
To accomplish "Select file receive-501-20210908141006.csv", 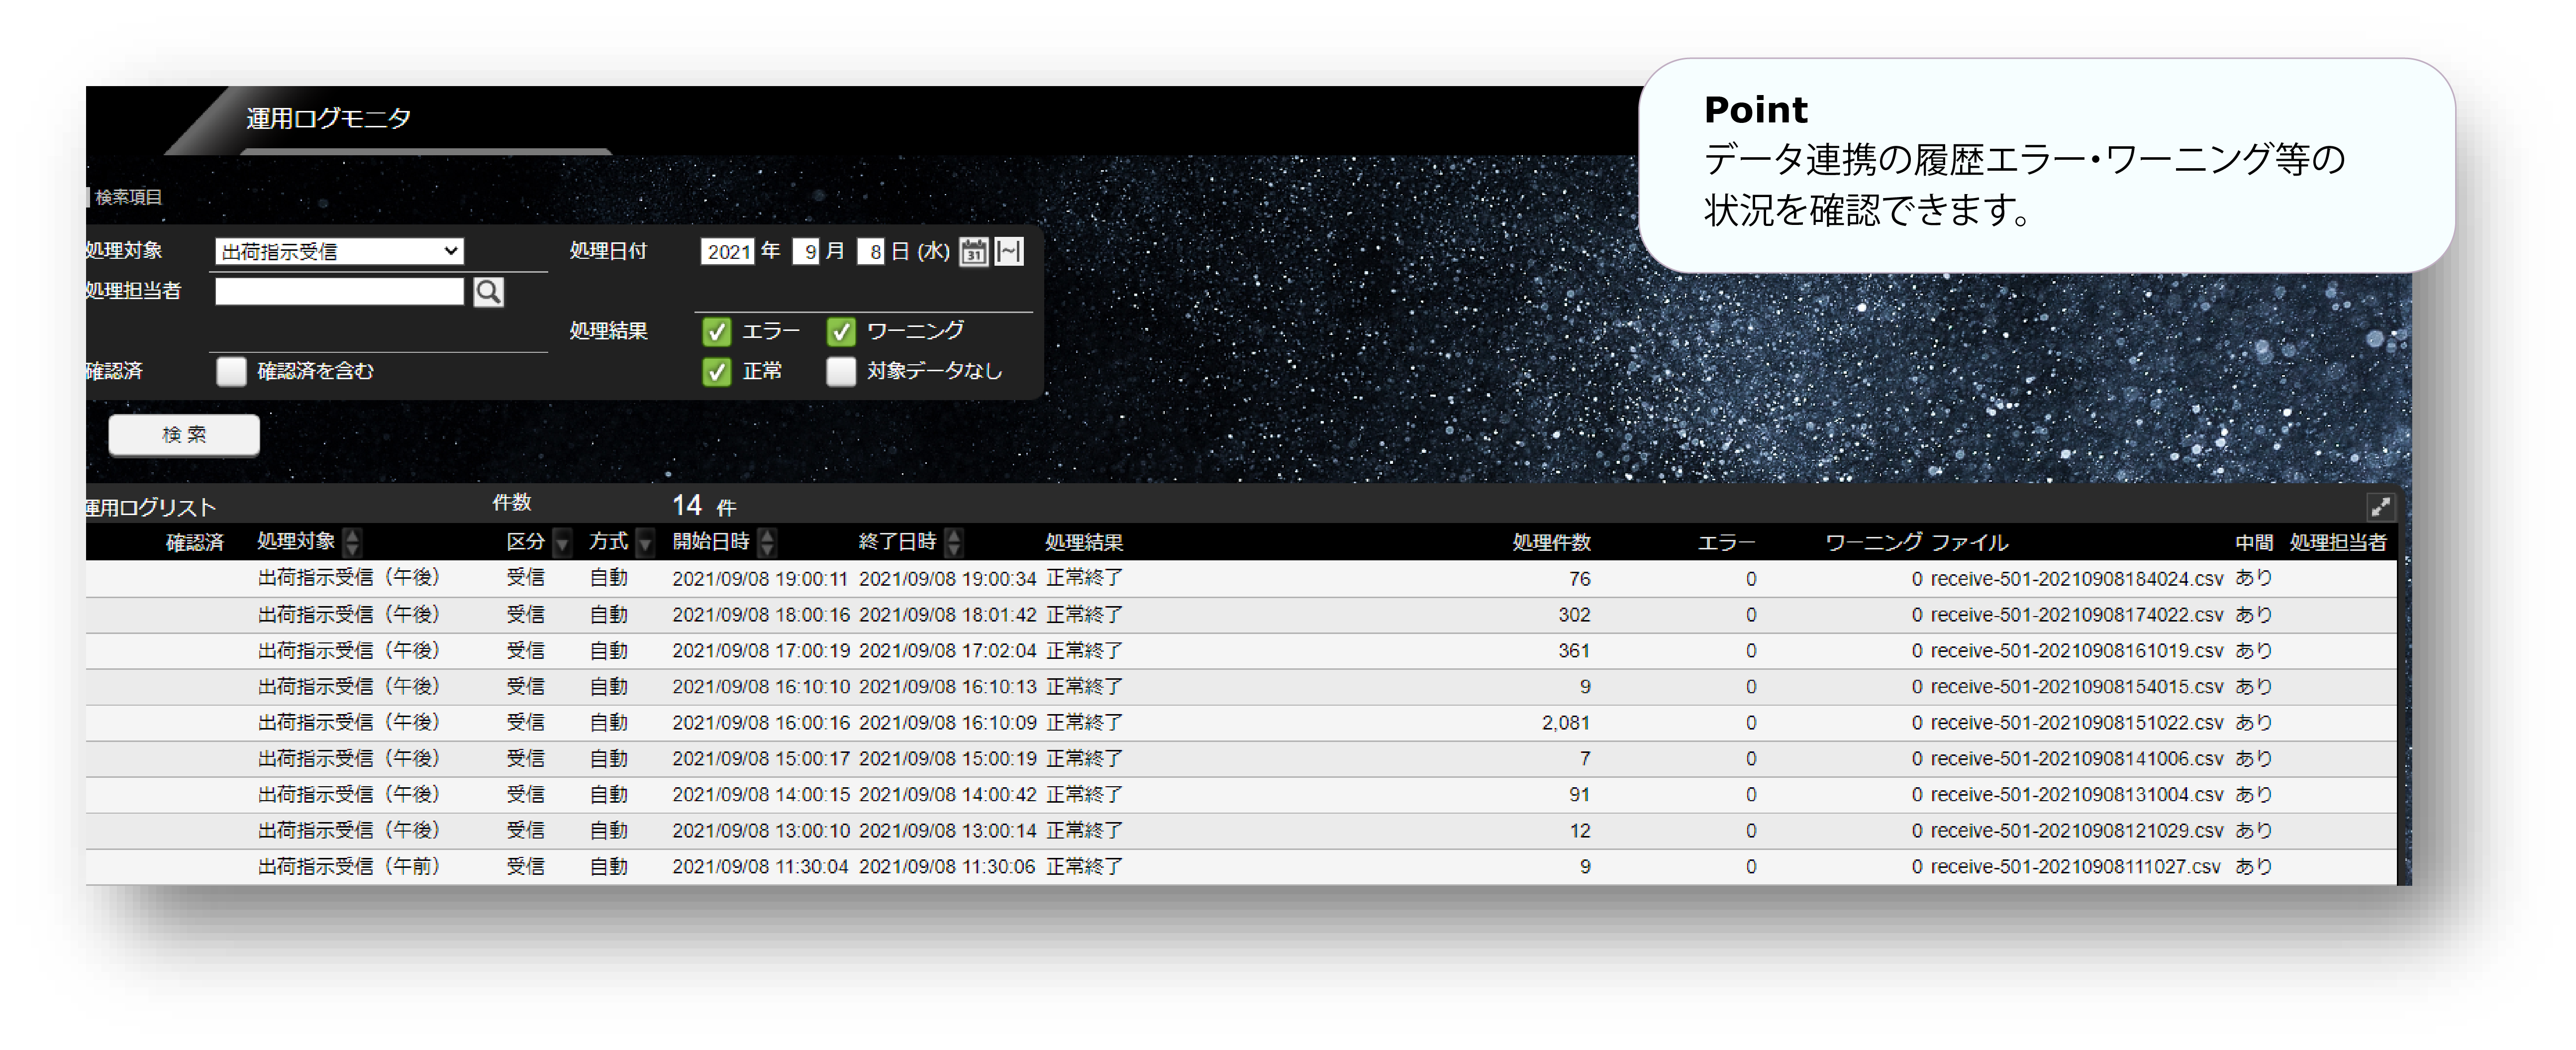I will tap(2076, 759).
